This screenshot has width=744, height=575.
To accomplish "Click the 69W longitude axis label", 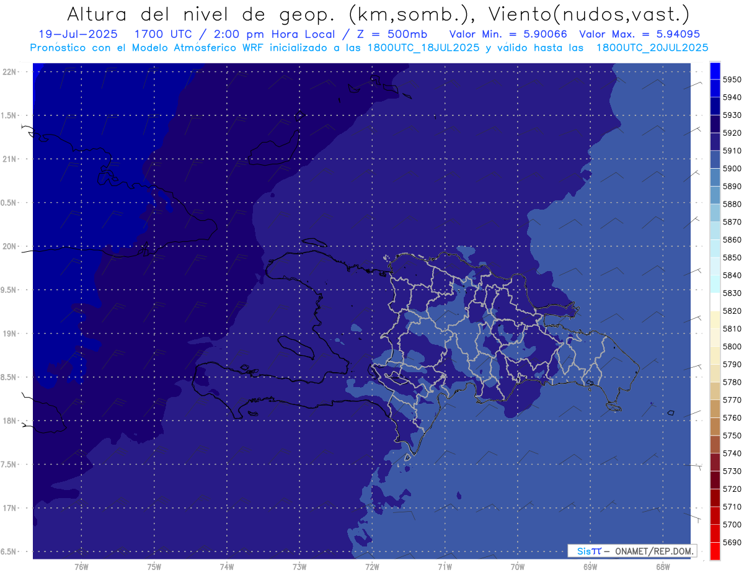I will pyautogui.click(x=590, y=566).
